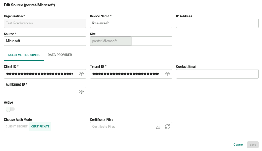Reveal the Client ID value with eye icon
The width and height of the screenshot is (262, 151).
click(x=81, y=74)
